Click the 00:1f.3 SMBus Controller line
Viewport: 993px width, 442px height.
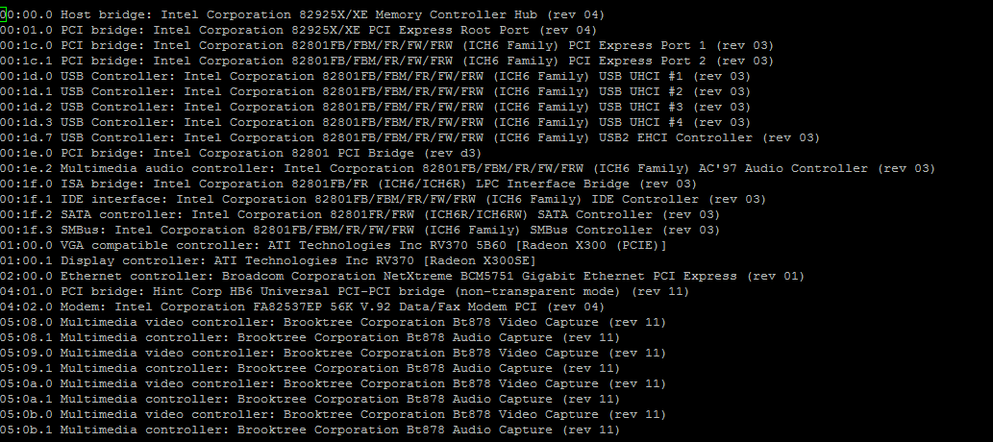[x=360, y=230]
